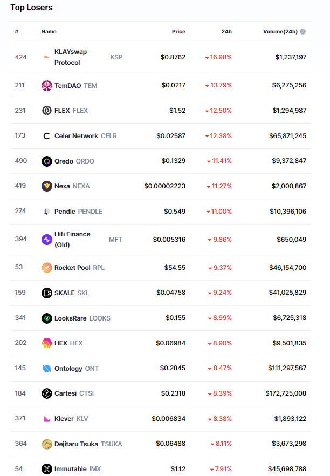Click the LooksRare eye logo

click(47, 318)
